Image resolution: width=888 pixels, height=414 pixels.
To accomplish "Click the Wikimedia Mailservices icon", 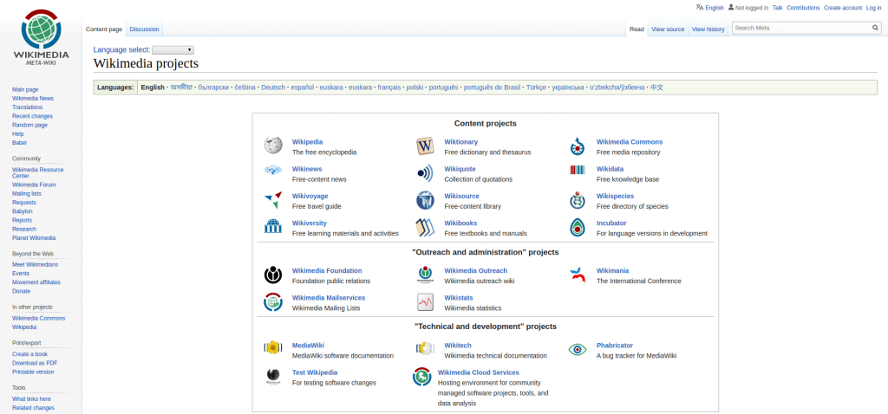I will 273,302.
